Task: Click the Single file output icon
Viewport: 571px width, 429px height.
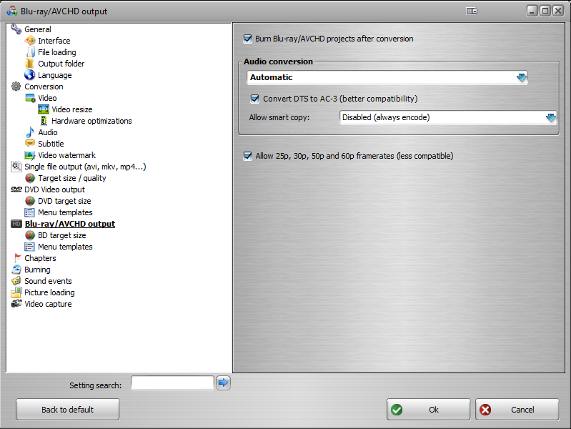Action: pyautogui.click(x=16, y=166)
